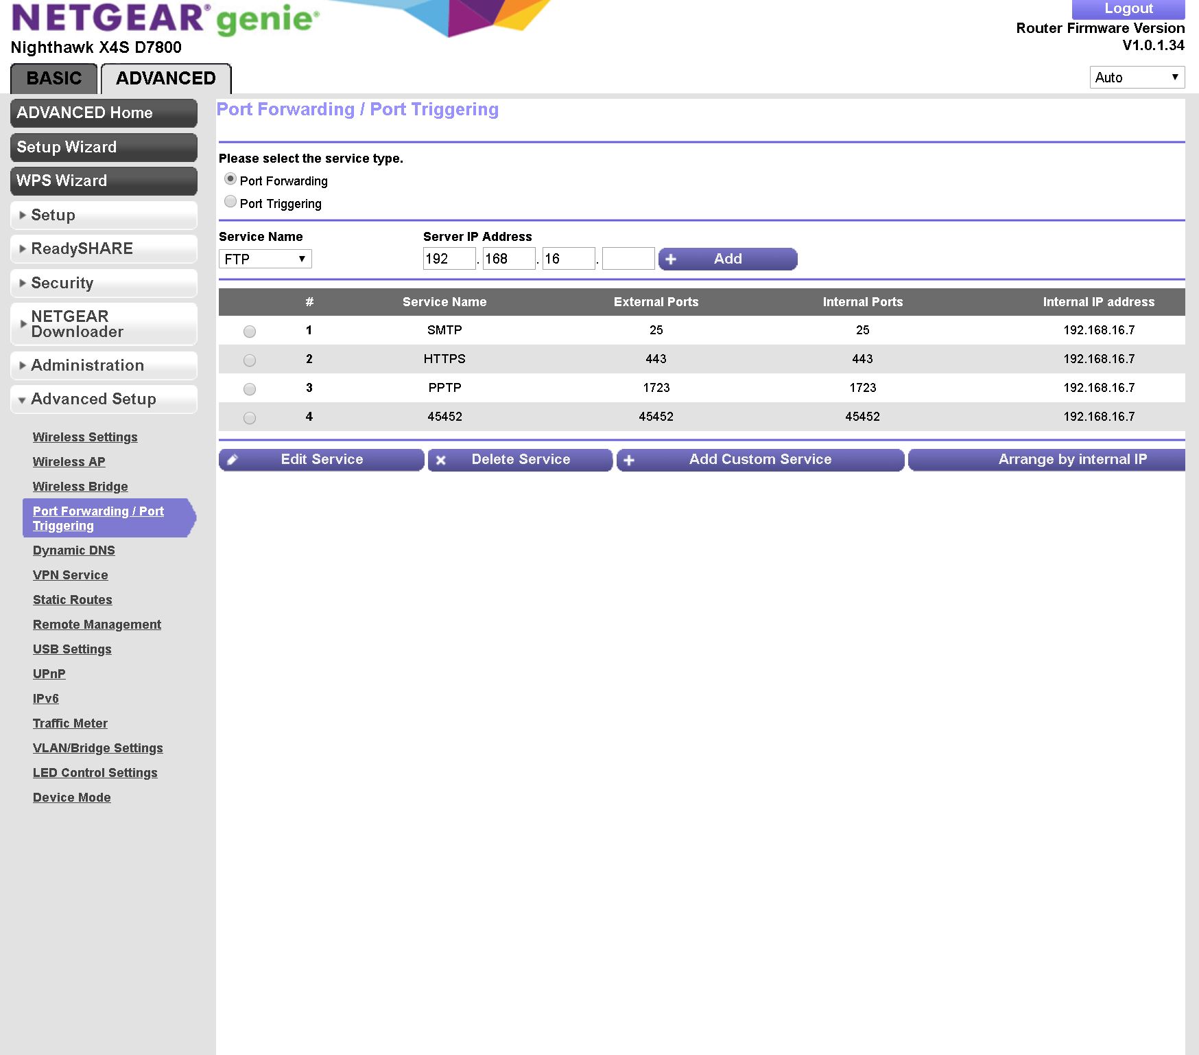Click the NETGEAR genie logo
Viewport: 1199px width, 1055px height.
click(x=165, y=19)
